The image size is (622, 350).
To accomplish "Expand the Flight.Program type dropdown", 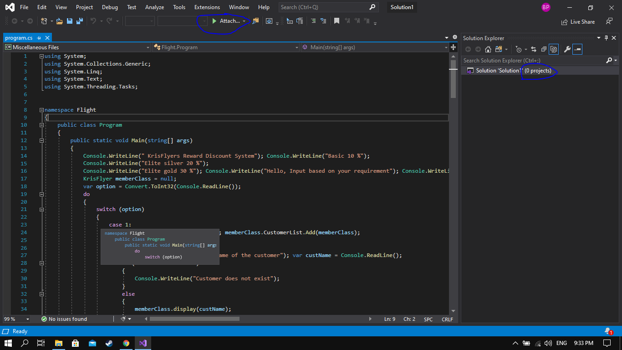I will click(x=225, y=47).
